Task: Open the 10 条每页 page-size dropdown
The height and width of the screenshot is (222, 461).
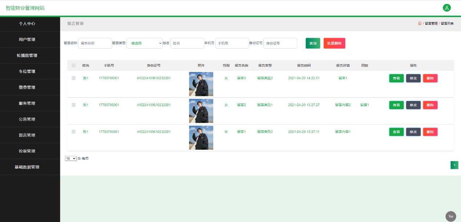Action: [x=71, y=158]
